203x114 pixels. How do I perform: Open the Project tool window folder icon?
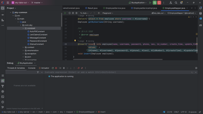(x=3, y=8)
